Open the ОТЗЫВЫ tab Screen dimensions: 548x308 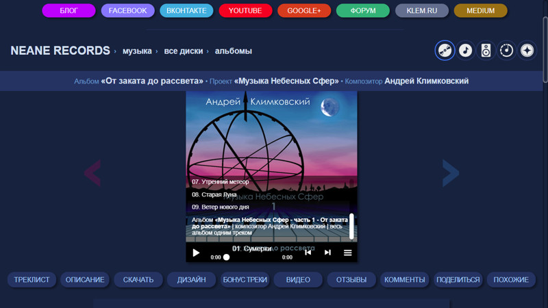point(351,280)
